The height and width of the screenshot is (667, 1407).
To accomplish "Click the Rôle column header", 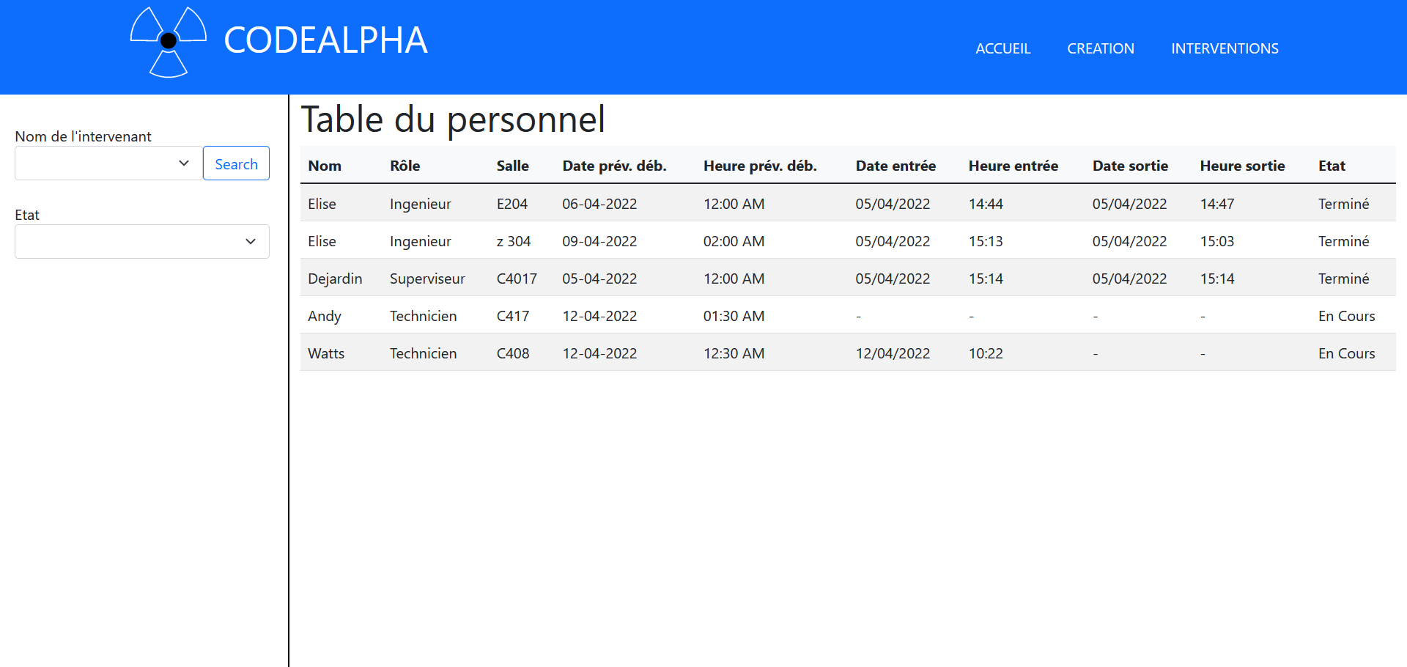I will (405, 166).
